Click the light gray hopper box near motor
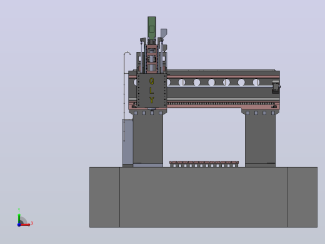Viewport: 325px width, 244px height. tap(164, 33)
